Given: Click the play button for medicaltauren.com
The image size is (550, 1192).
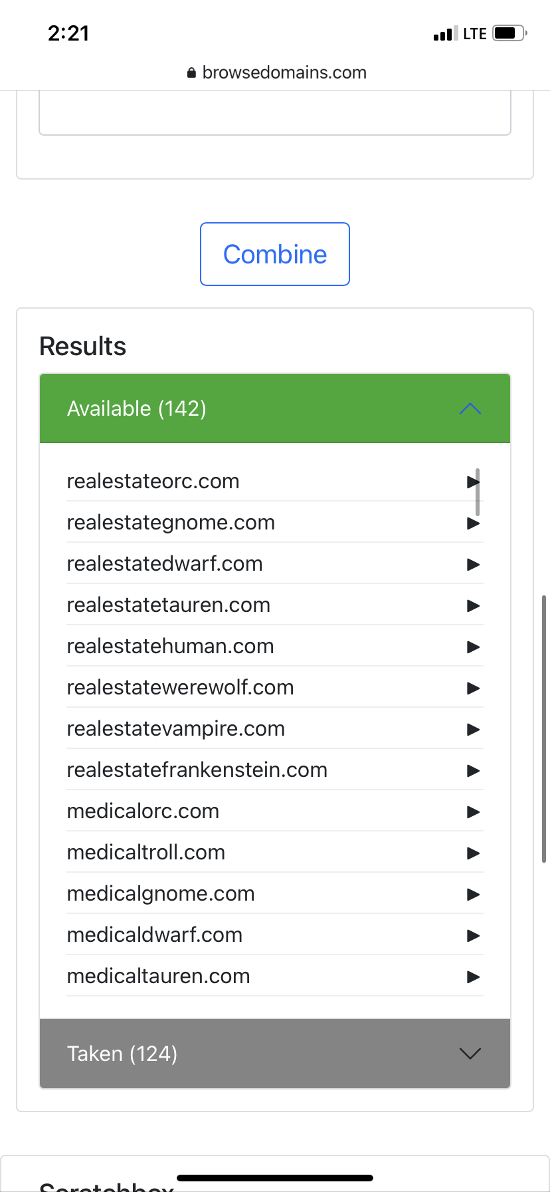Looking at the screenshot, I should click(x=473, y=976).
